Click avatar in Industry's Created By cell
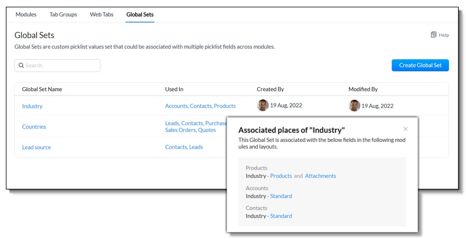Screen dimensions: 466x239 point(263,105)
